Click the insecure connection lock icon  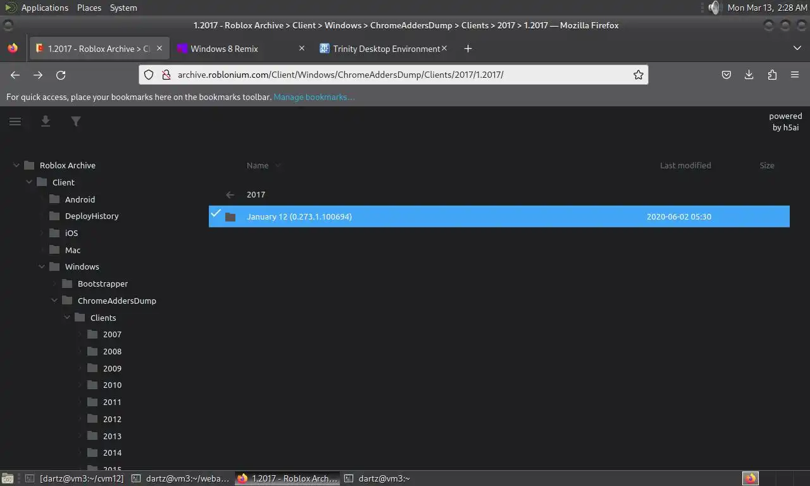(x=166, y=75)
